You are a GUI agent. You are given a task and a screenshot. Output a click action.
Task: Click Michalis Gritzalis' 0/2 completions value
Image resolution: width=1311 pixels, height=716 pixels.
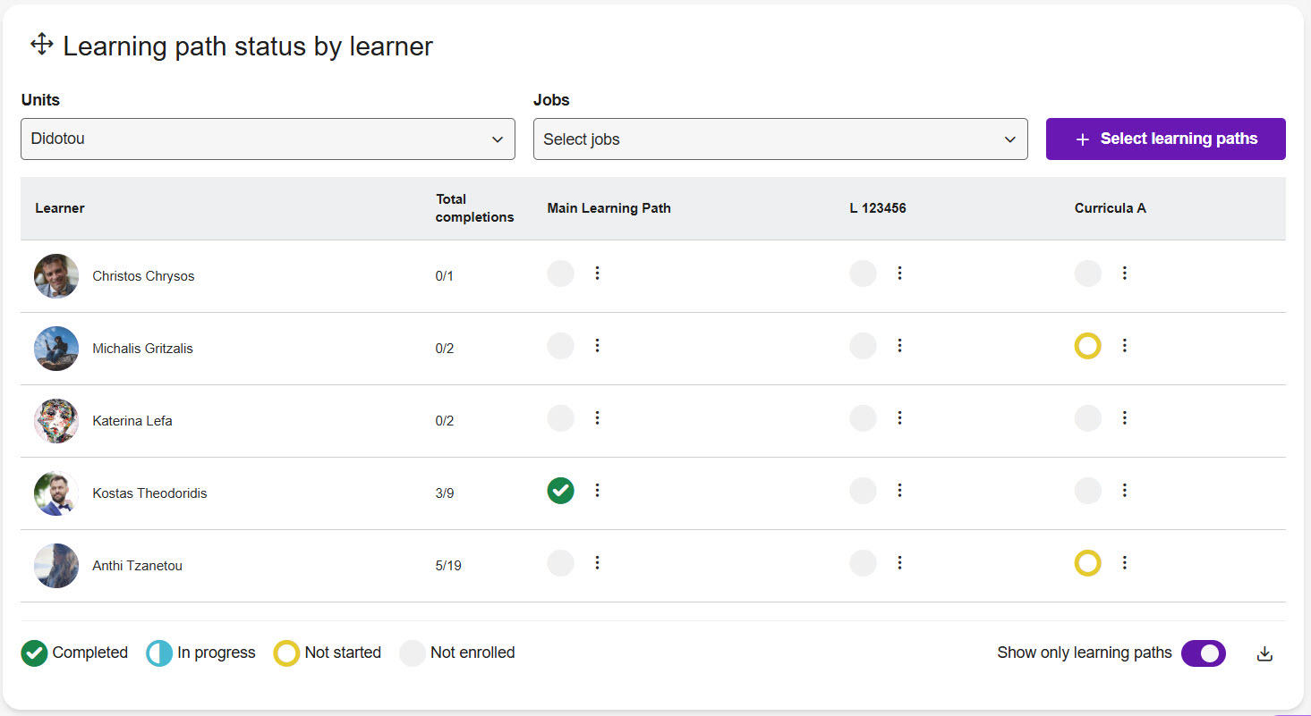pyautogui.click(x=445, y=349)
